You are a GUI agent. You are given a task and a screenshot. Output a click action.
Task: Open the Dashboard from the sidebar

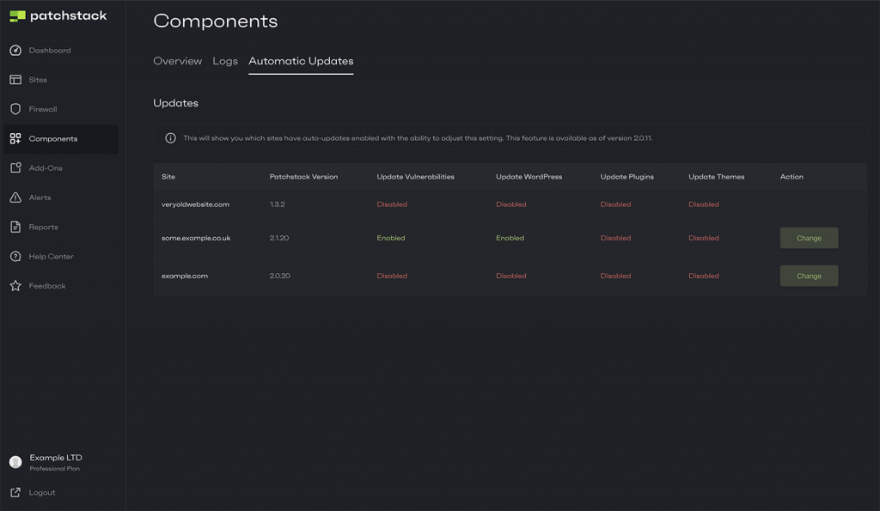pos(18,50)
